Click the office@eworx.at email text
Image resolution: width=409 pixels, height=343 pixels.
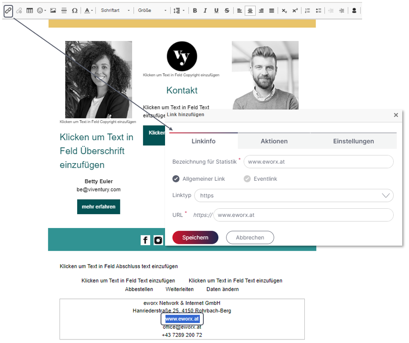[x=182, y=327]
